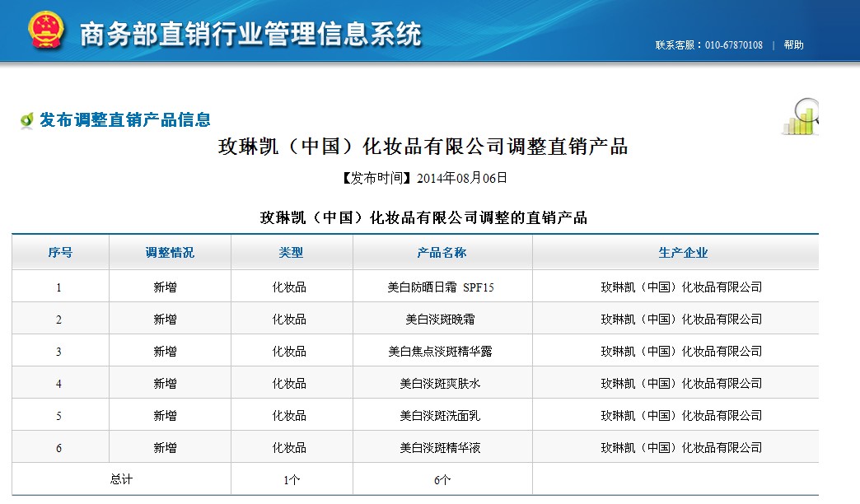860x504 pixels.
Task: Click the manufacturer in the 美白淡斑爽肤水 row
Action: (682, 383)
